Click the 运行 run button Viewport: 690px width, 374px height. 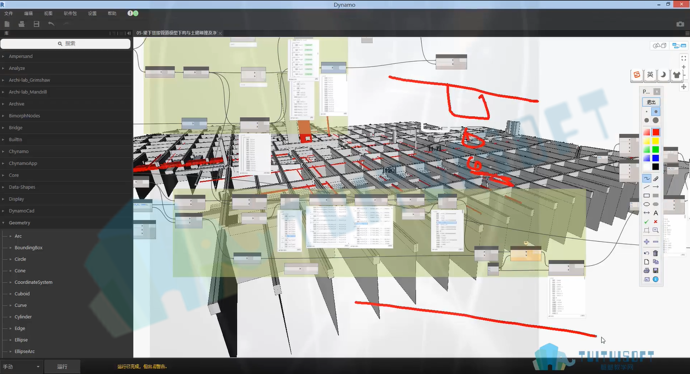62,367
